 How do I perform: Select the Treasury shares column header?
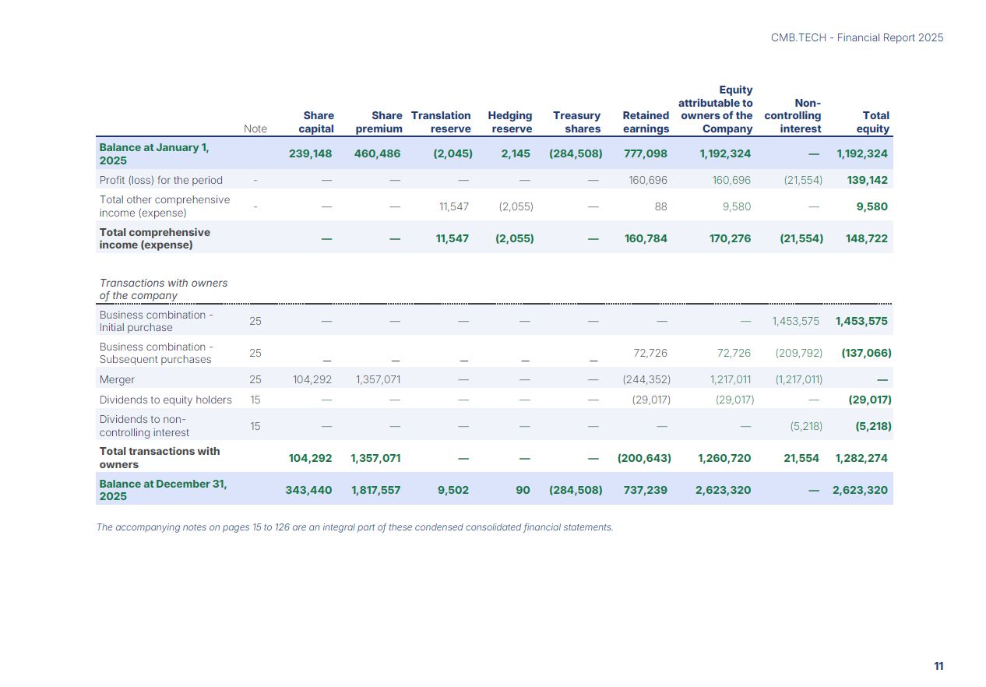[577, 122]
